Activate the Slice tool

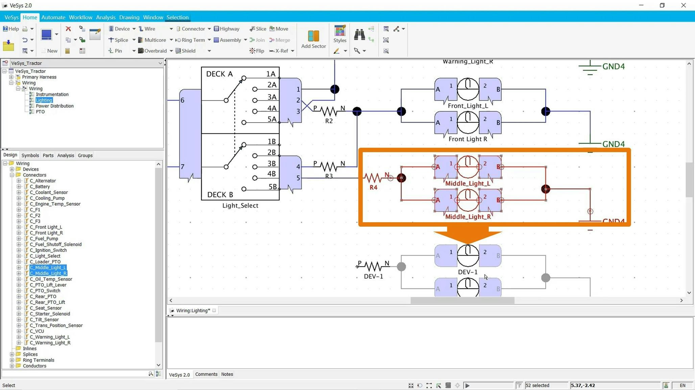258,29
